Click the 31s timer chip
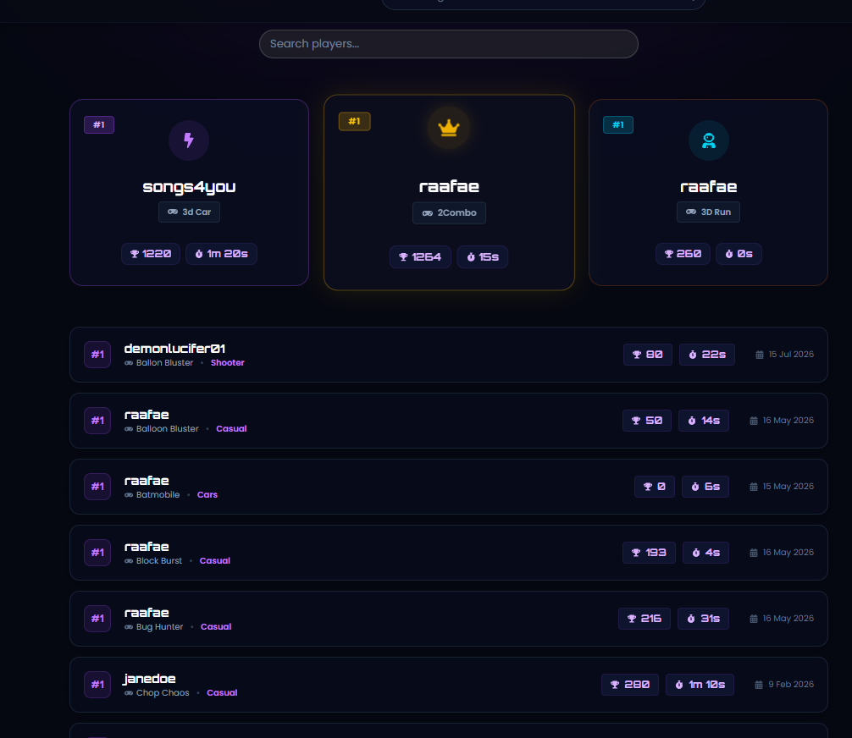Viewport: 852px width, 738px height. (x=703, y=619)
